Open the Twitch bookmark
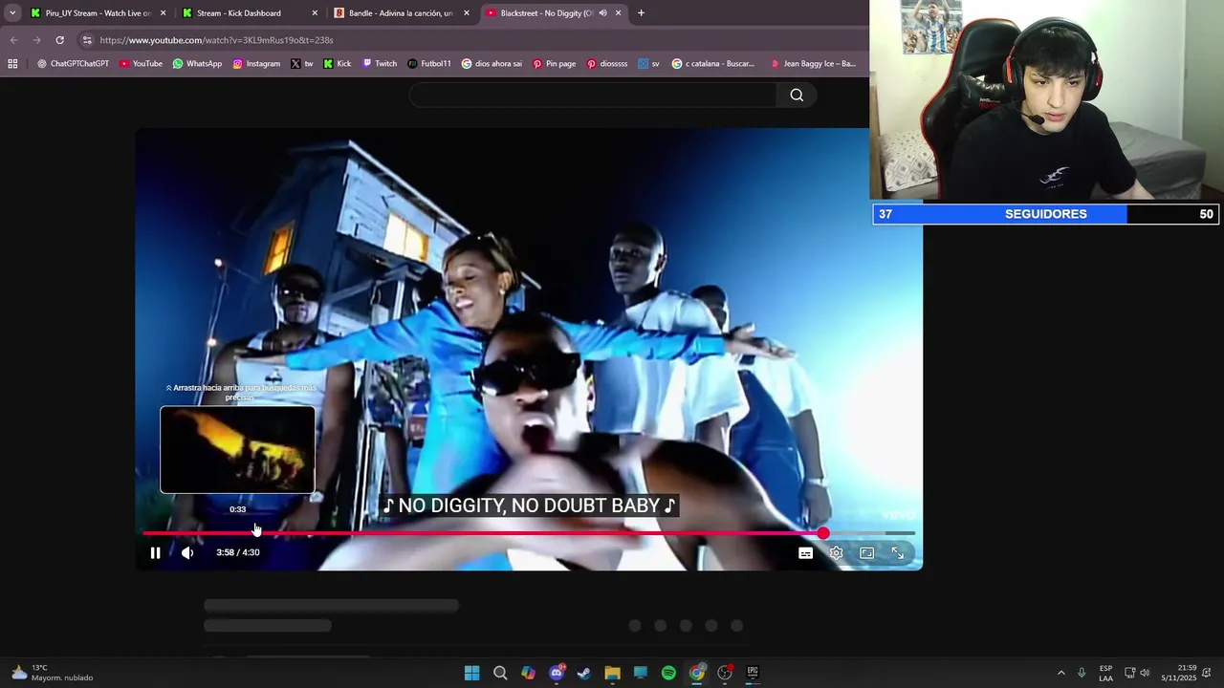 (380, 64)
